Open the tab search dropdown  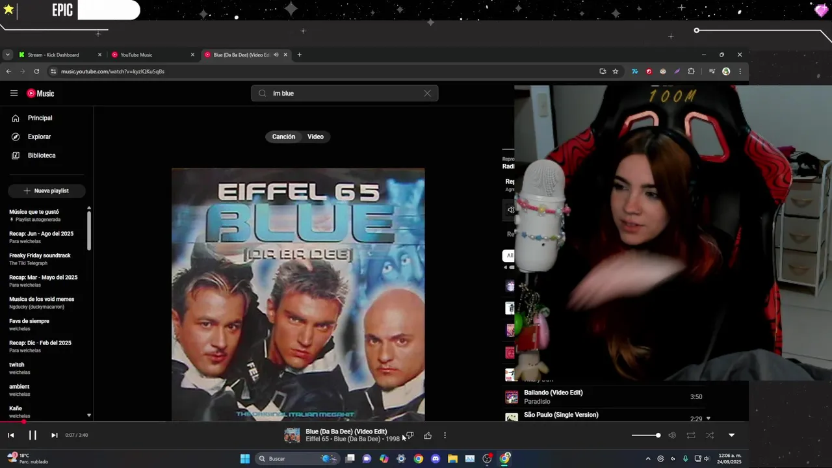click(x=7, y=55)
